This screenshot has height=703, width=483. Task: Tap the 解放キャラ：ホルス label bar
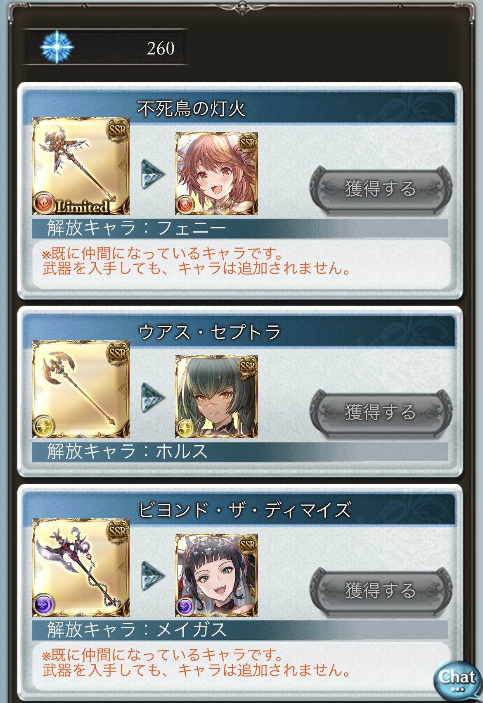tap(240, 451)
